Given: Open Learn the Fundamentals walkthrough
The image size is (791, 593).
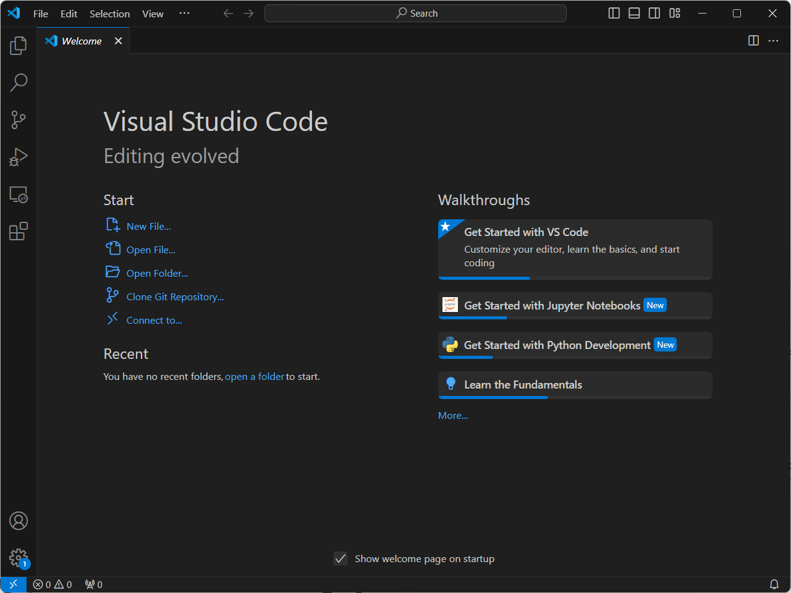Looking at the screenshot, I should [x=575, y=385].
